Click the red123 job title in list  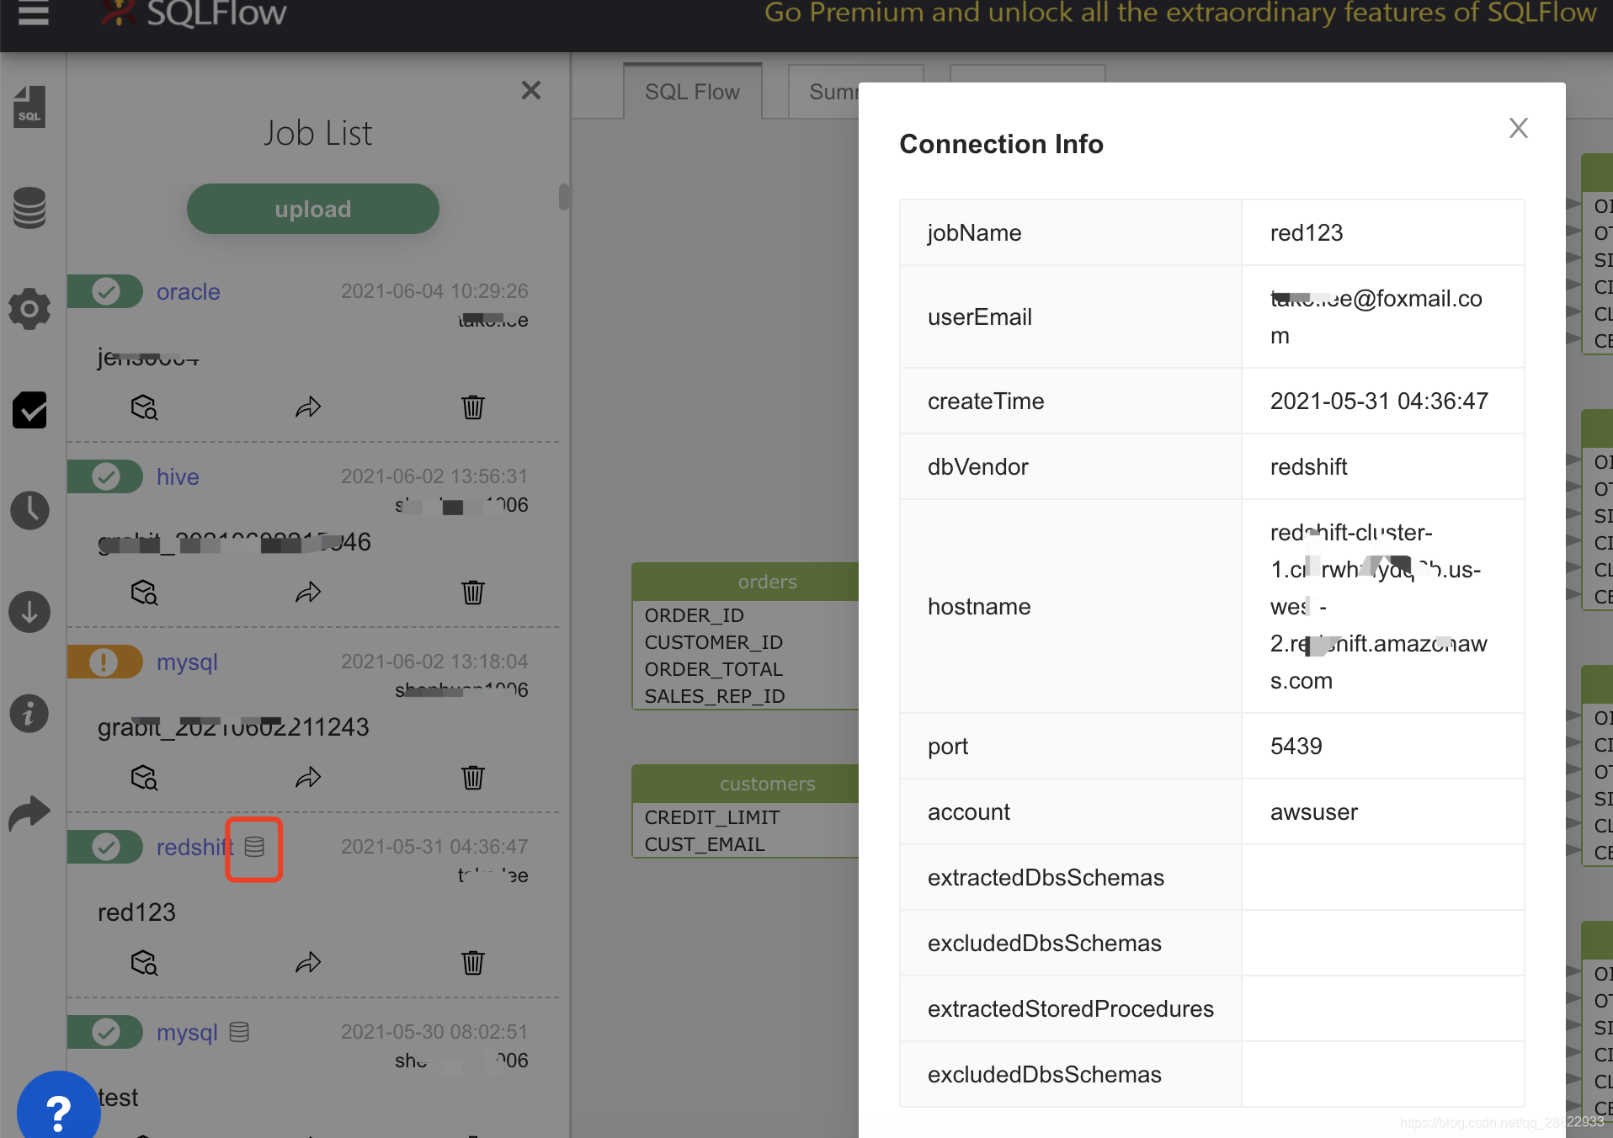(137, 912)
